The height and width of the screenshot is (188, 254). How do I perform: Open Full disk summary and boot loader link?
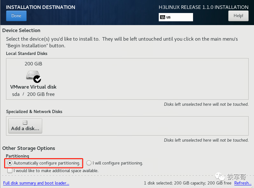[36, 183]
